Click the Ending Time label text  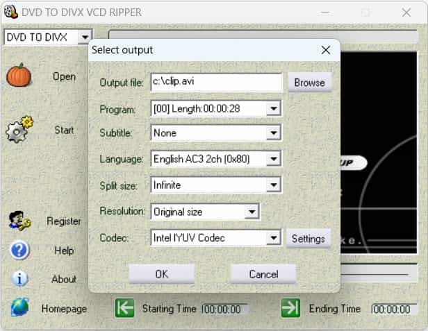pyautogui.click(x=335, y=309)
